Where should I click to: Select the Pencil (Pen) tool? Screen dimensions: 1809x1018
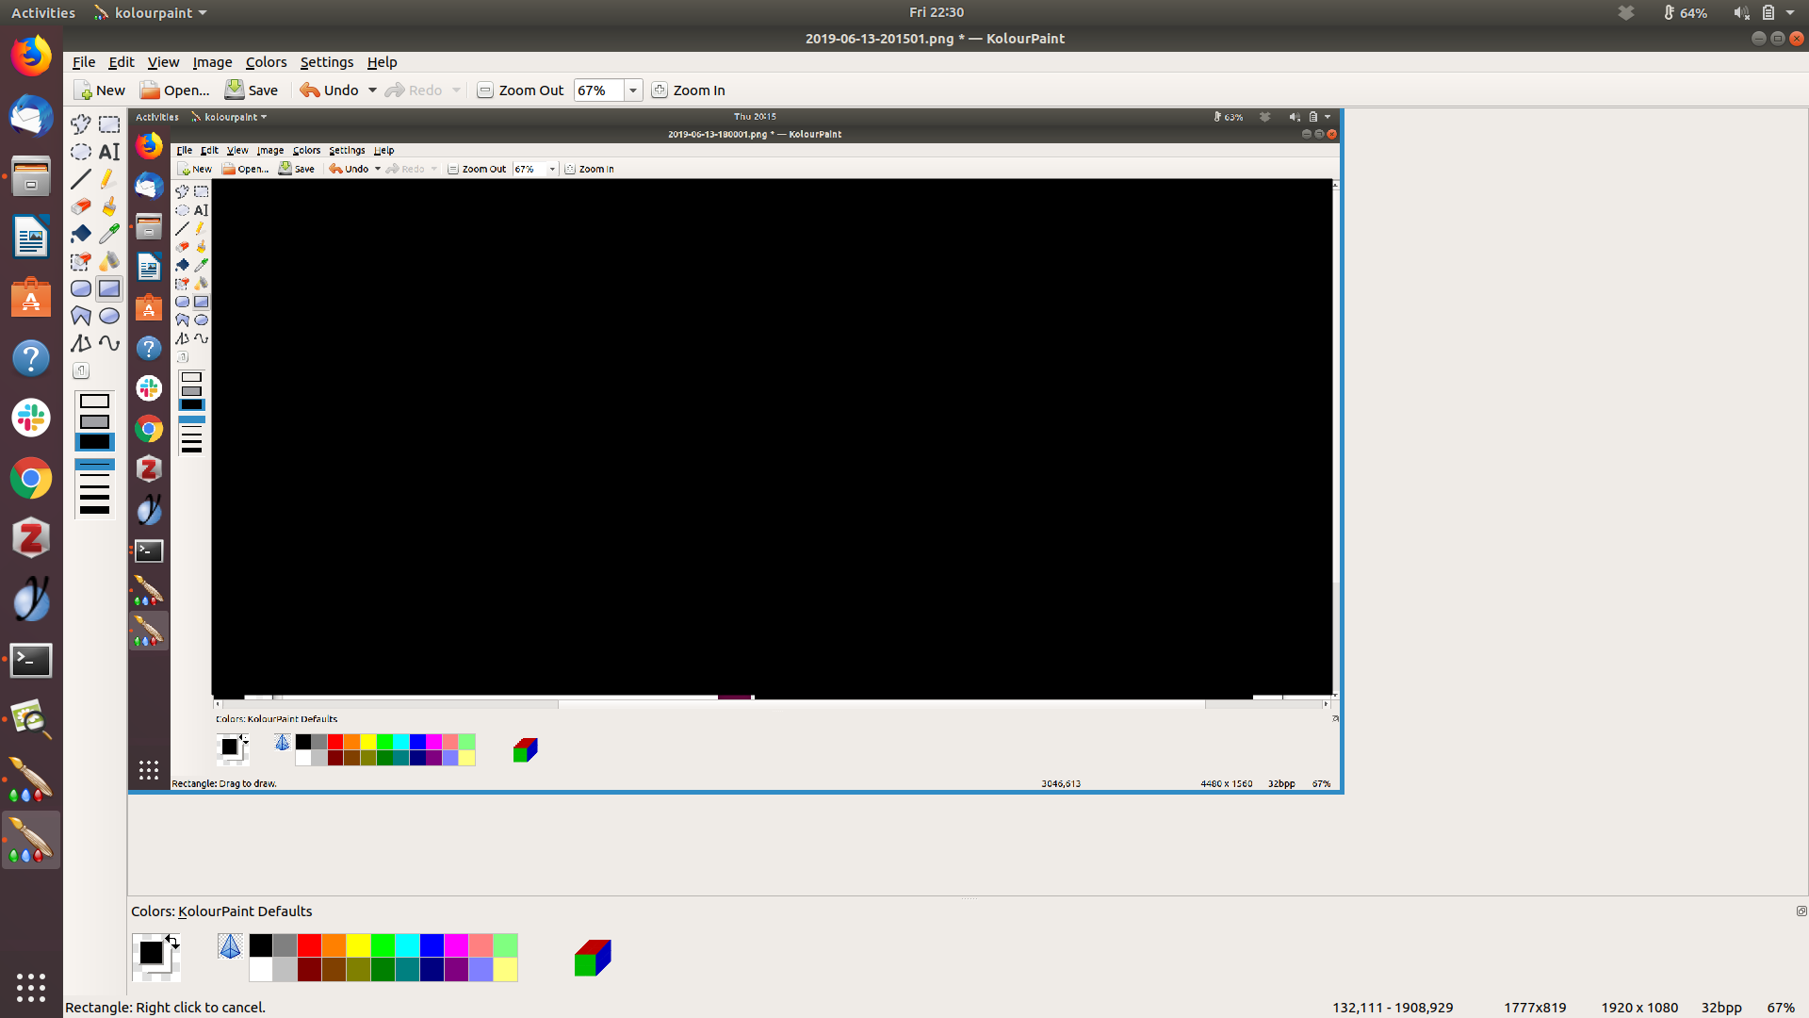pos(109,178)
